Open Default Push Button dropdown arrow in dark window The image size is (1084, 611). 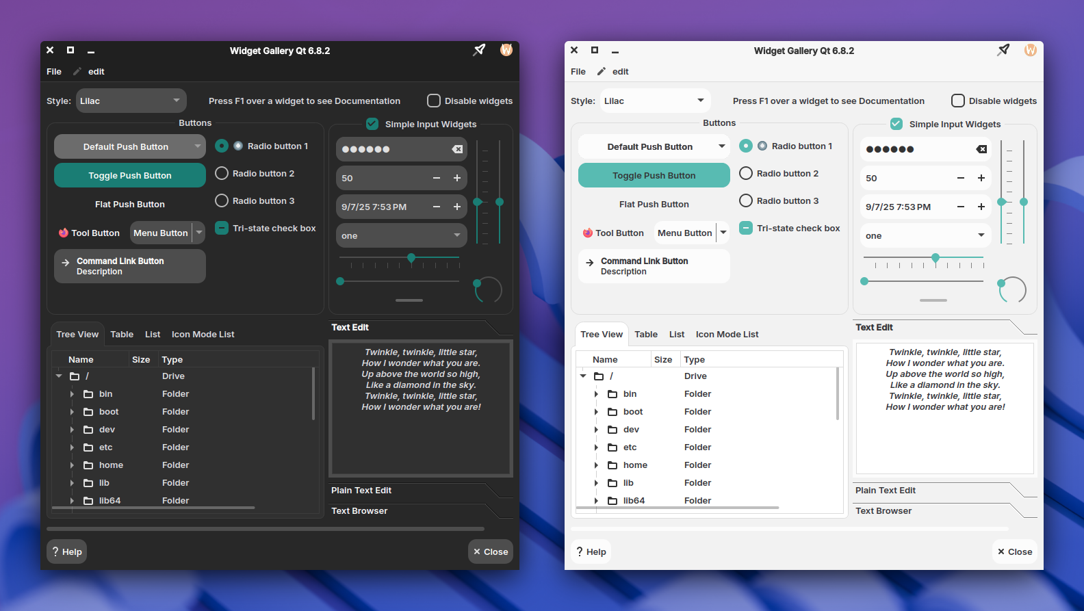(198, 146)
